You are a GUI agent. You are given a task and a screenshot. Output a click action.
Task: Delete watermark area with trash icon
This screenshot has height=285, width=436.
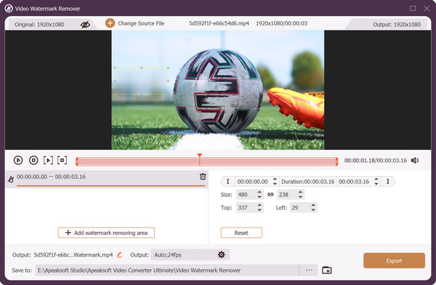[203, 177]
